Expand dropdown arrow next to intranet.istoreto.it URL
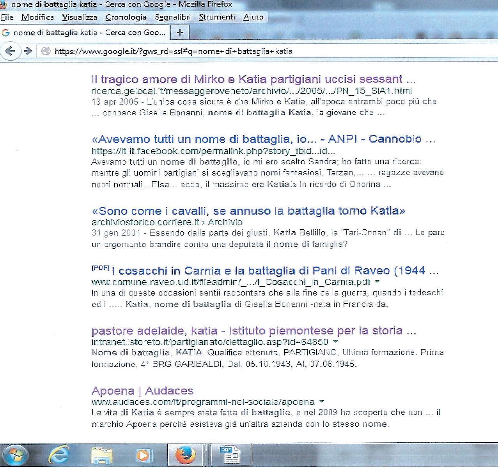498x468 pixels. [x=335, y=342]
